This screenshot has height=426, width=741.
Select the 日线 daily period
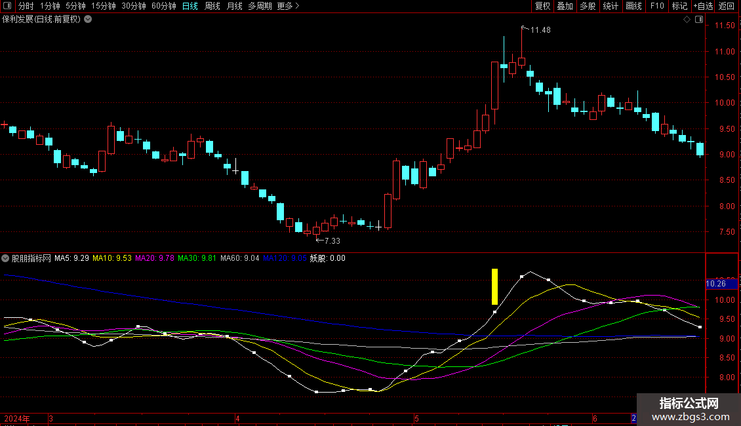point(190,6)
